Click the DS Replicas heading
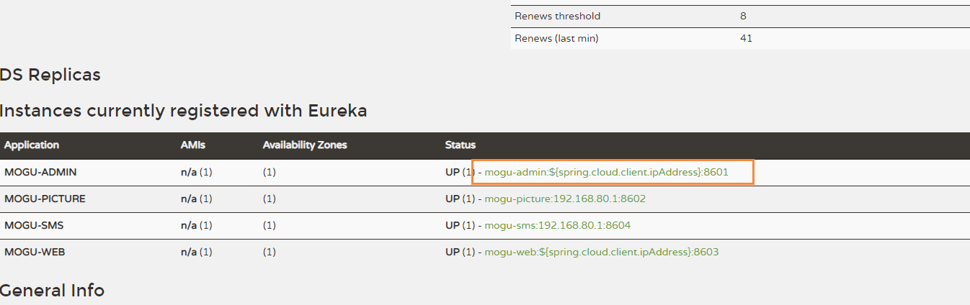This screenshot has width=970, height=305. (50, 75)
